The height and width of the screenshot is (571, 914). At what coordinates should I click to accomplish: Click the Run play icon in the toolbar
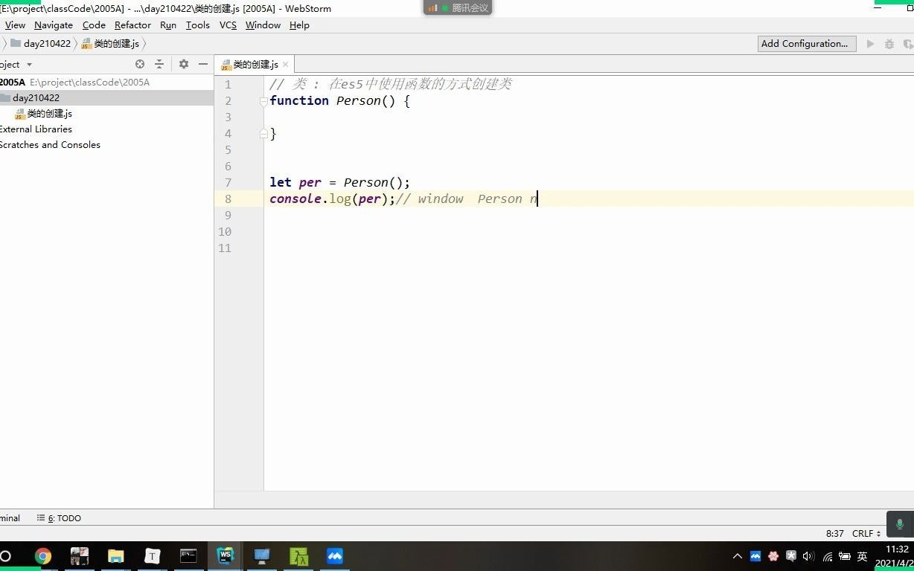pyautogui.click(x=870, y=43)
